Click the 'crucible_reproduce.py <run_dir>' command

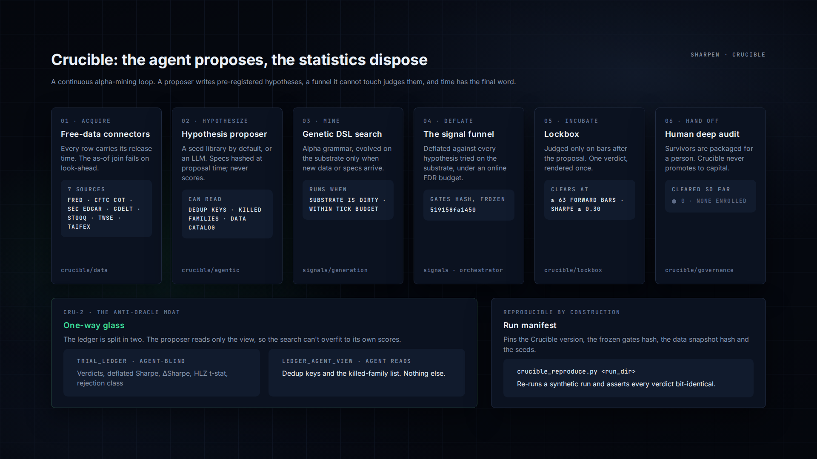[x=576, y=371]
